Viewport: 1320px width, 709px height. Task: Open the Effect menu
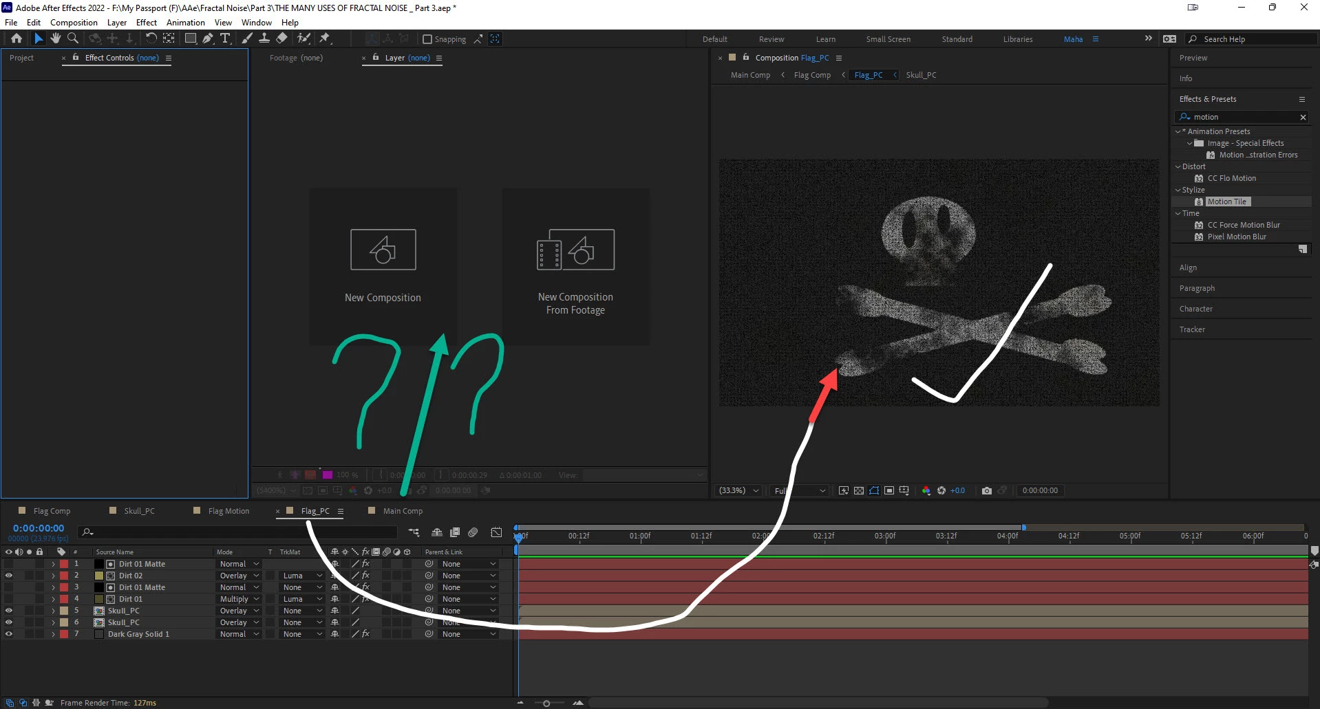147,22
